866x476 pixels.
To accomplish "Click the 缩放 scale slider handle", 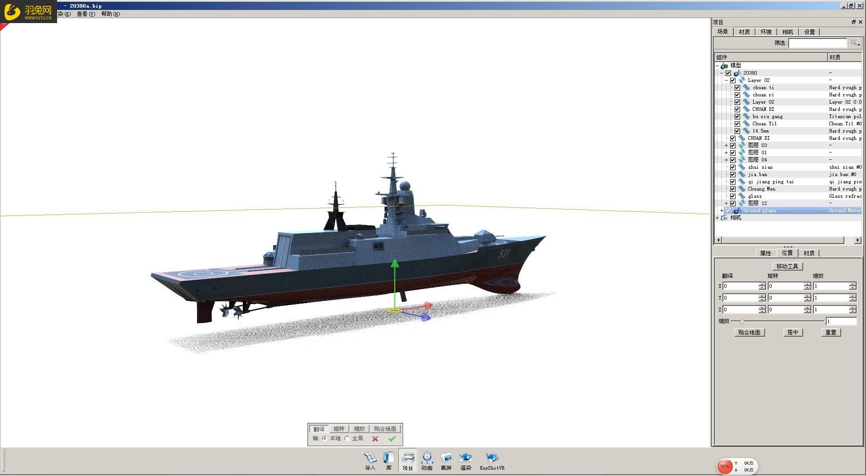I will point(742,321).
